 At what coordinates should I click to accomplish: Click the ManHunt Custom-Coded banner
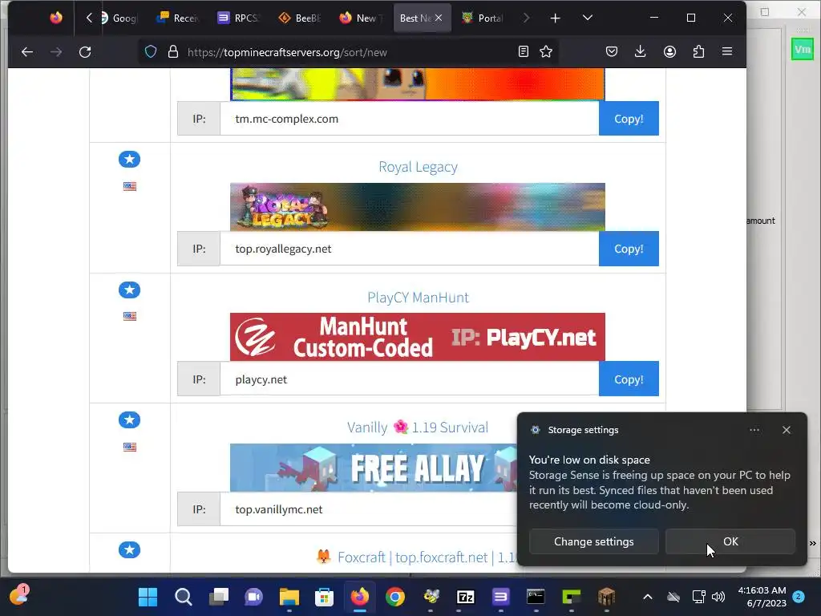417,337
